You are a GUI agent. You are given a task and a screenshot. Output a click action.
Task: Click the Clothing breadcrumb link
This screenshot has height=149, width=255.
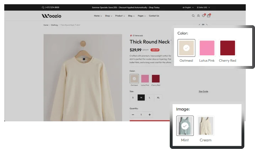tap(54, 25)
